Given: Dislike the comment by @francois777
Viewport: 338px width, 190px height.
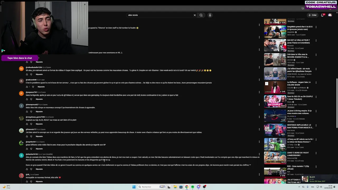Looking at the screenshot, I should (x=31, y=136).
